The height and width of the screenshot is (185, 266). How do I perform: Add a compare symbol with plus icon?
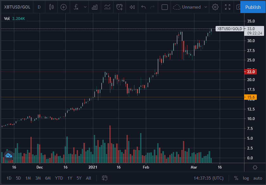[64, 7]
